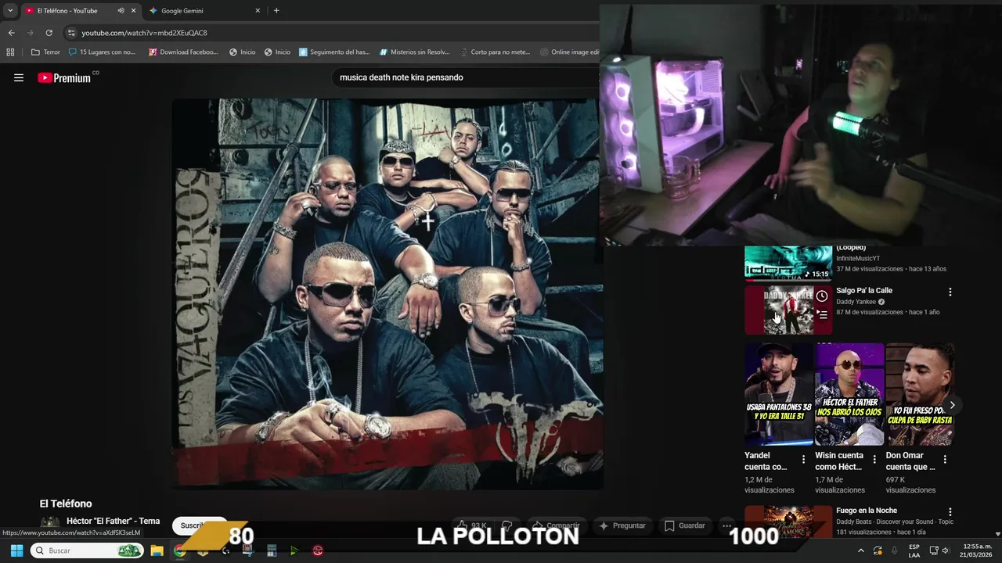Go to YouTube Premium home logo
The height and width of the screenshot is (563, 1002).
pyautogui.click(x=65, y=77)
